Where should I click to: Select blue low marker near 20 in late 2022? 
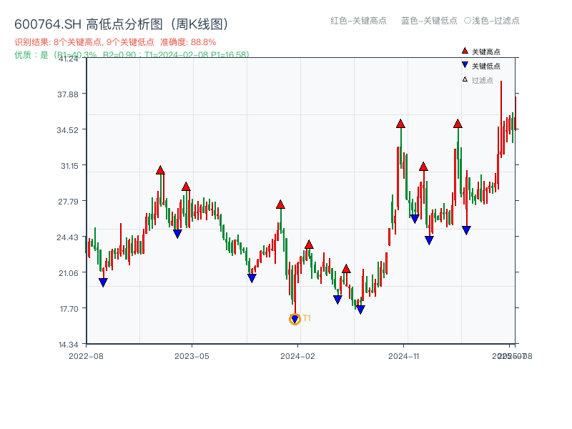(103, 282)
